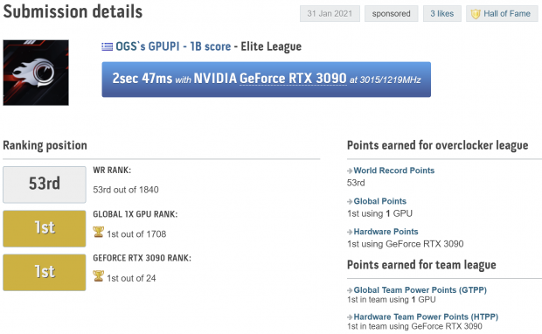Click the arrow icon before World Record Points
Screen dimensions: 542x334
(350, 170)
